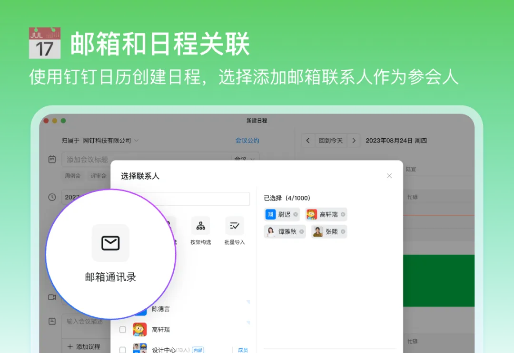Expand the 网钉科技有限公司 organization dropdown
Viewport: 514px width, 353px height.
coord(137,140)
